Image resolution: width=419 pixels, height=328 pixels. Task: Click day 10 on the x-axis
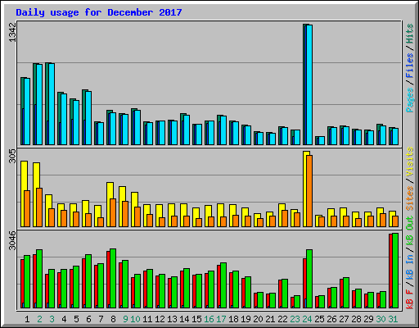point(135,319)
